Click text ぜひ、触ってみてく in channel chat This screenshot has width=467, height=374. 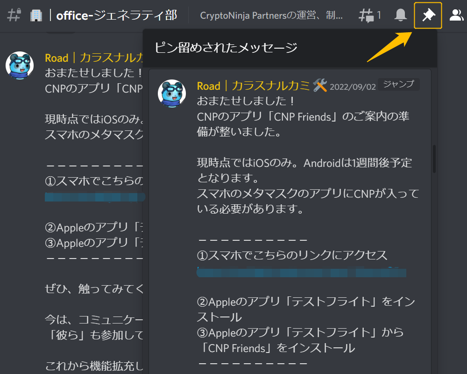(x=94, y=289)
